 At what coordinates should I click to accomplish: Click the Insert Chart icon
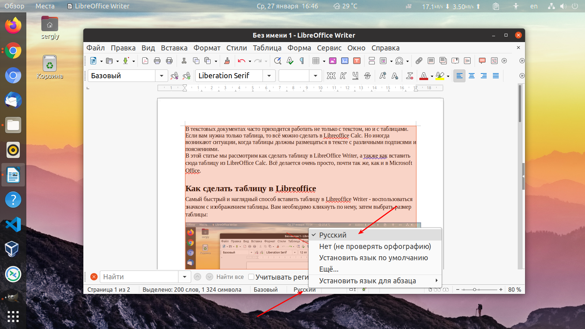[345, 61]
